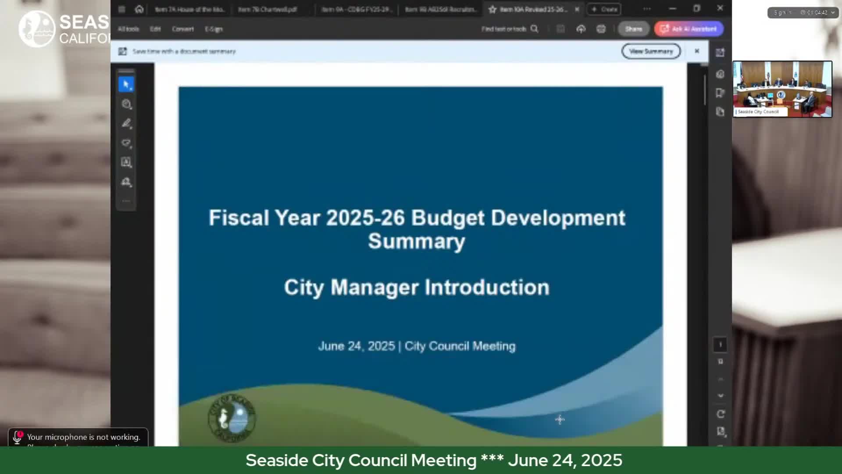842x474 pixels.
Task: Click the Seaside City Council video thumbnail
Action: pos(782,89)
